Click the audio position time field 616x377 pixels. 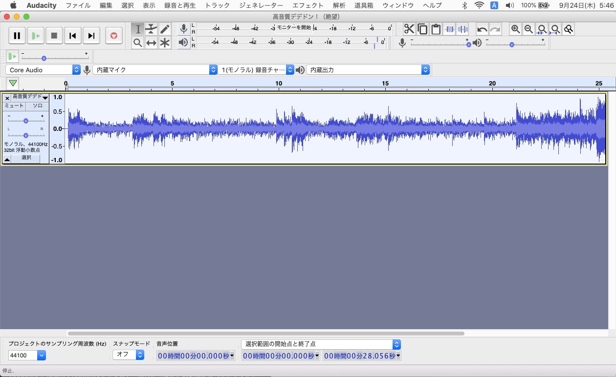tap(196, 356)
